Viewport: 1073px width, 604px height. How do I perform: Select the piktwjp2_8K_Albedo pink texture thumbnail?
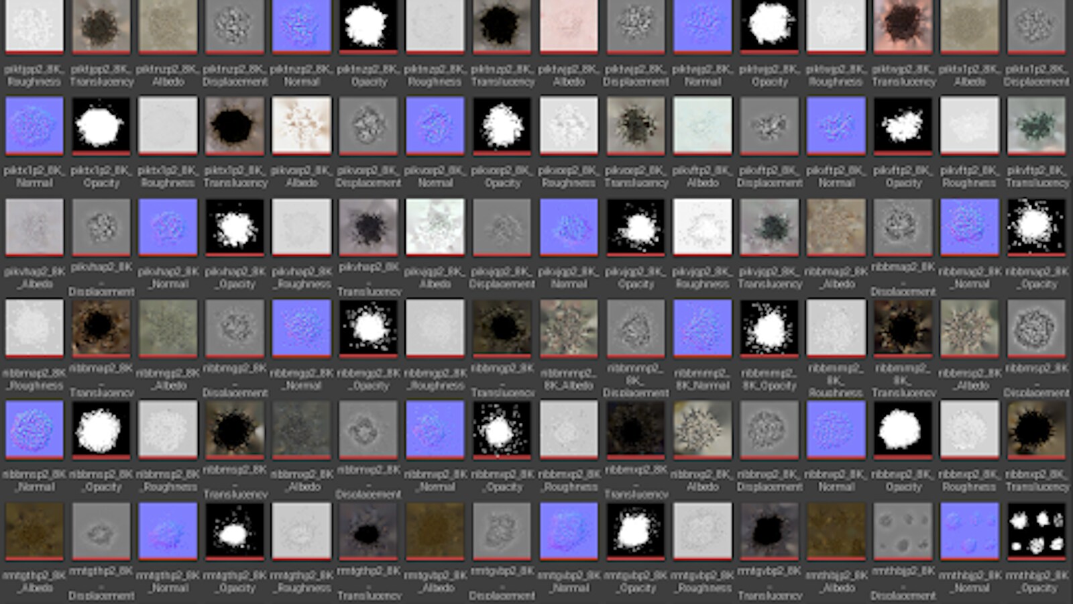tap(569, 26)
